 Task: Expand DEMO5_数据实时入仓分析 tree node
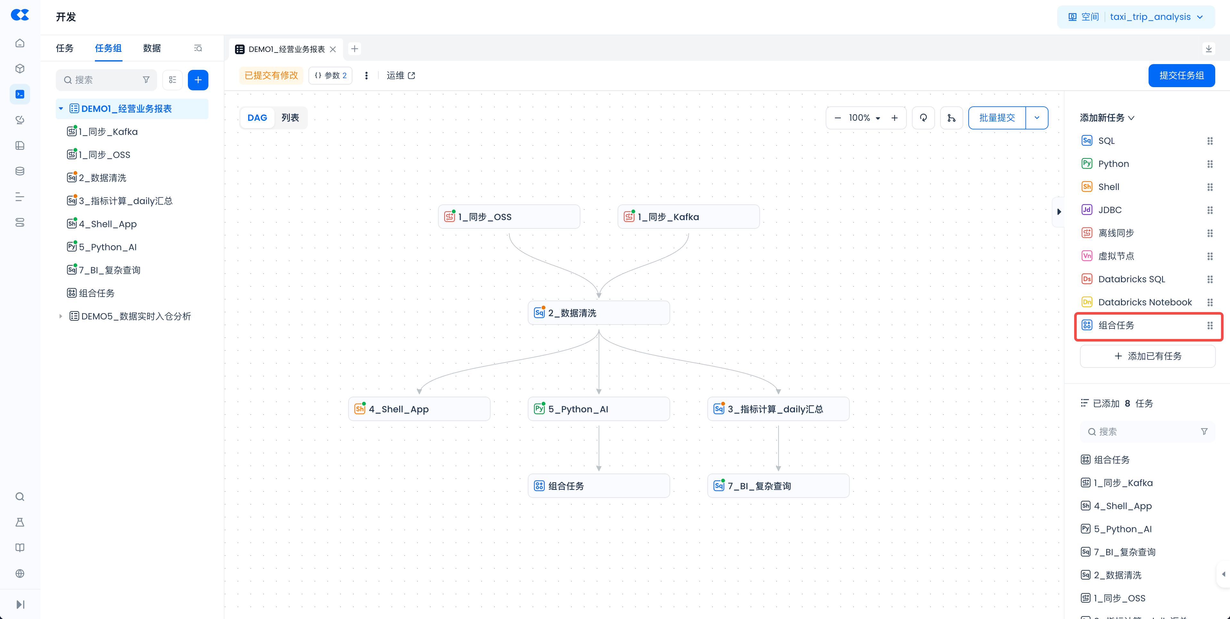tap(61, 316)
